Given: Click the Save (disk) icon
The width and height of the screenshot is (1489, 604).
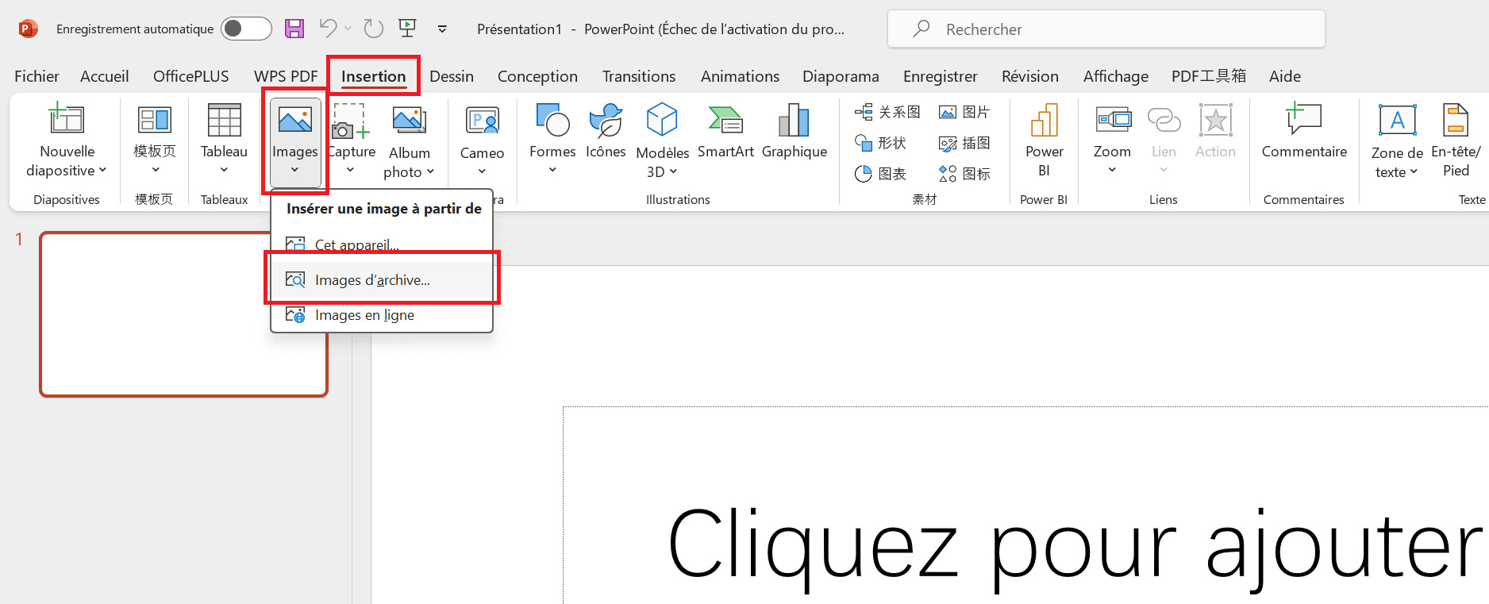Looking at the screenshot, I should pyautogui.click(x=294, y=29).
